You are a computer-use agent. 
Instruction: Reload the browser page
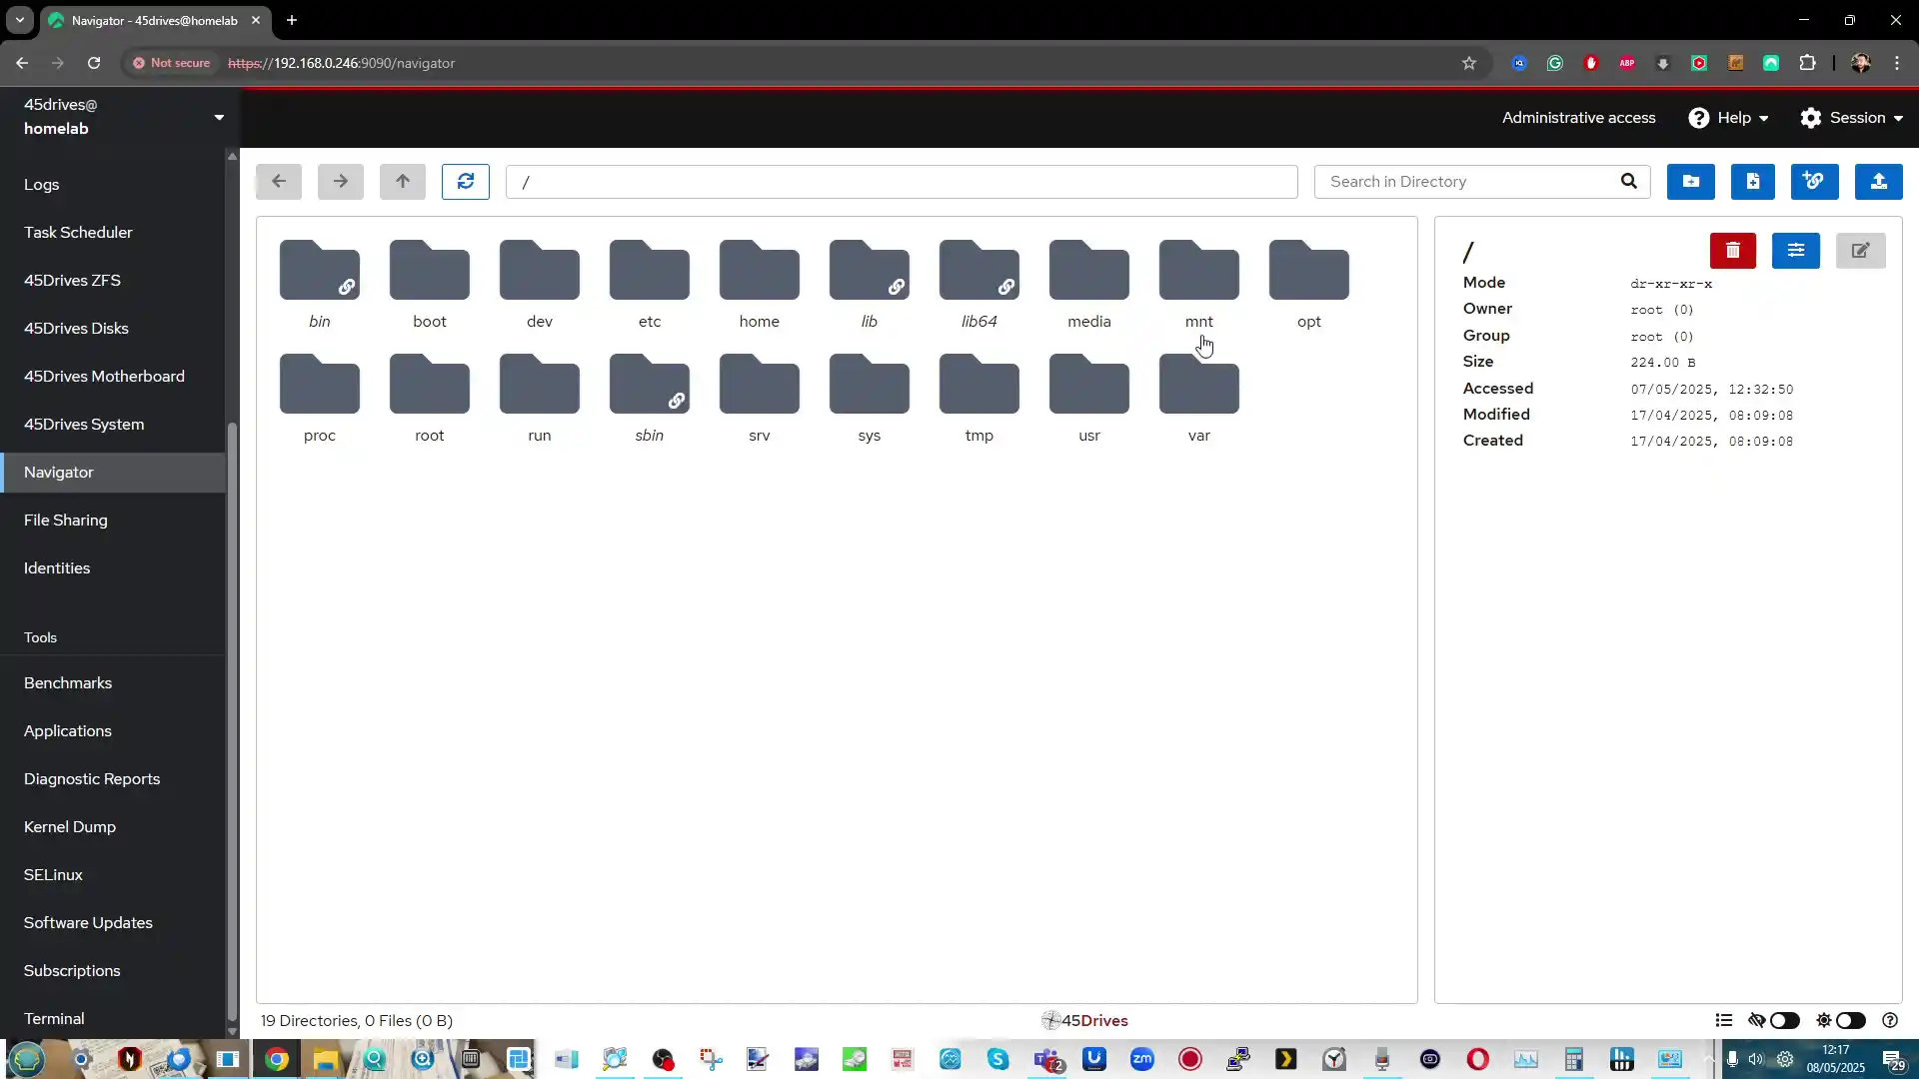coord(94,63)
